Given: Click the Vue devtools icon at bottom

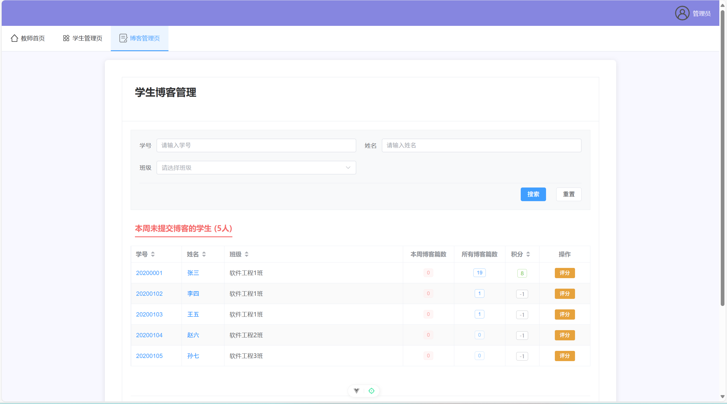Looking at the screenshot, I should [x=356, y=391].
